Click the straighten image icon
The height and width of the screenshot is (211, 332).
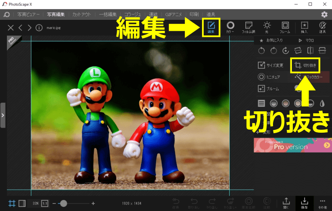click(298, 51)
